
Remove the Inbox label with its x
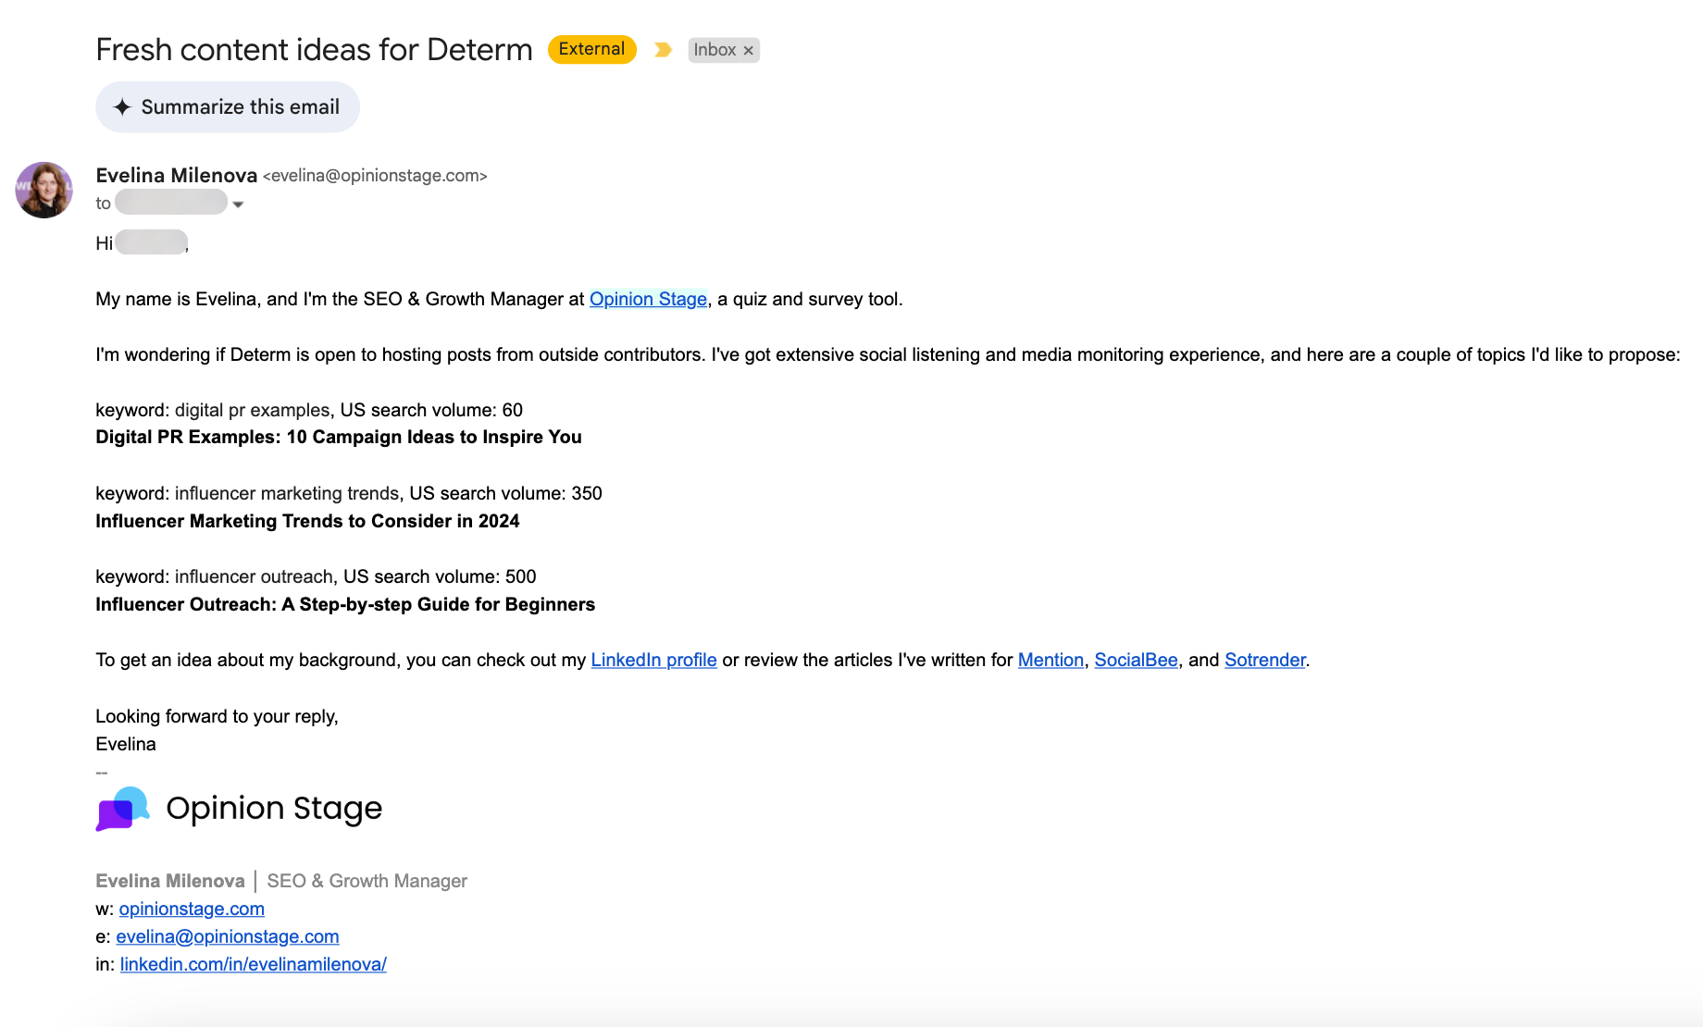(x=748, y=50)
